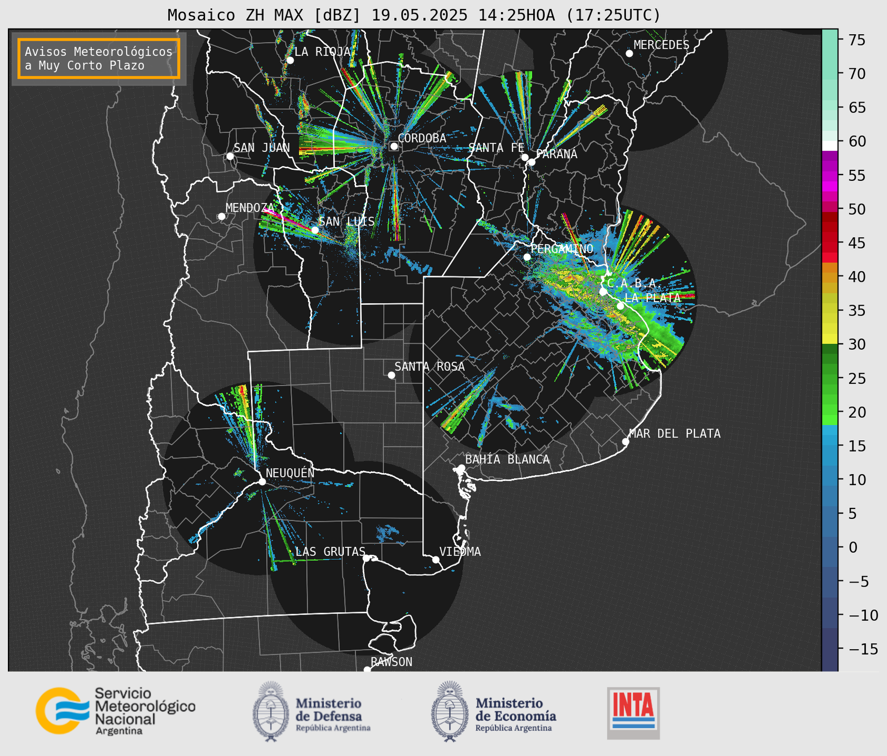This screenshot has height=756, width=887.
Task: Select the SANTA FE city marker dot
Action: tap(525, 157)
